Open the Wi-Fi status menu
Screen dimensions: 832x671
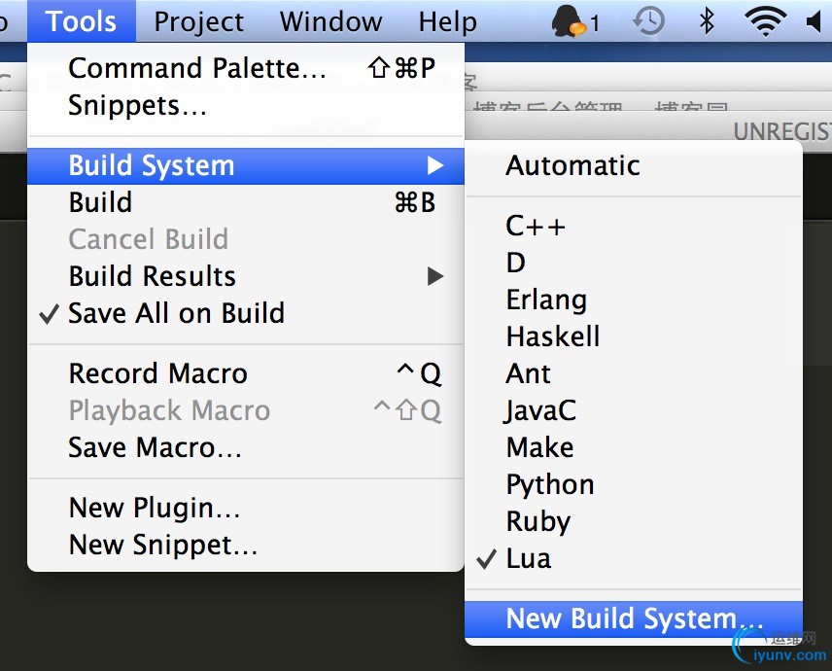tap(764, 20)
